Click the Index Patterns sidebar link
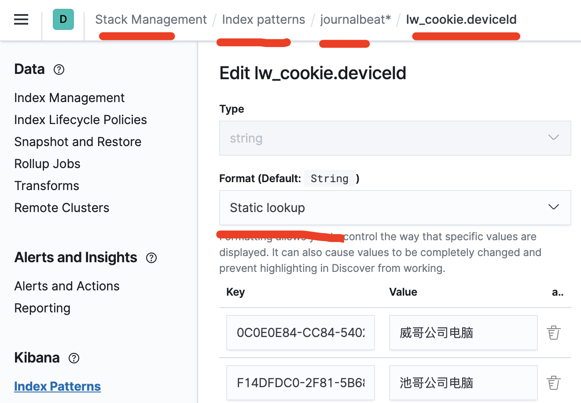Screen dimensions: 581x403 coord(58,386)
